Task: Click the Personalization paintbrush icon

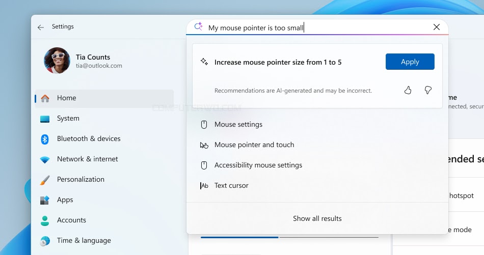Action: [x=45, y=180]
